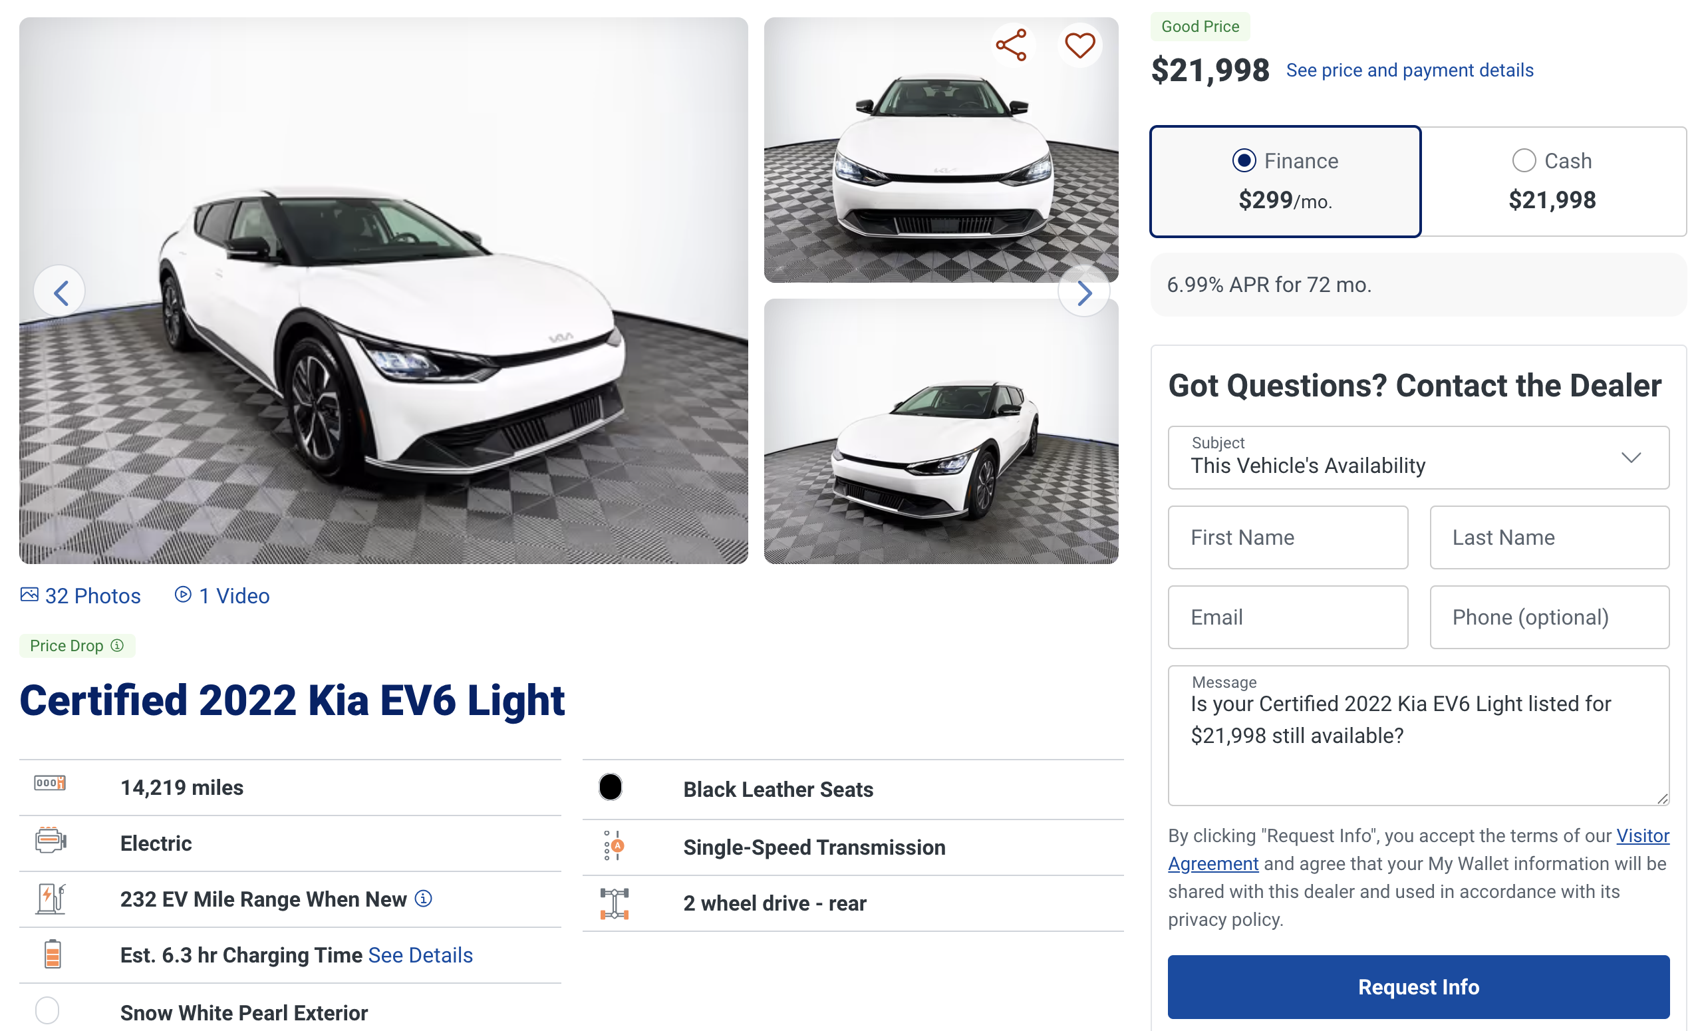Click See price and payment details
Viewport: 1700px width, 1031px height.
tap(1409, 71)
